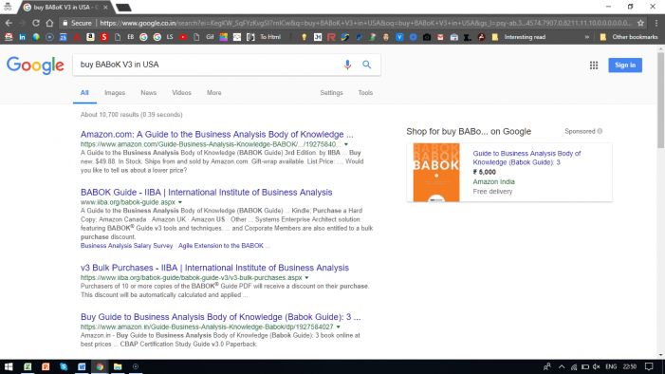Click the blue search magnifier button
665x374 pixels.
coord(367,65)
